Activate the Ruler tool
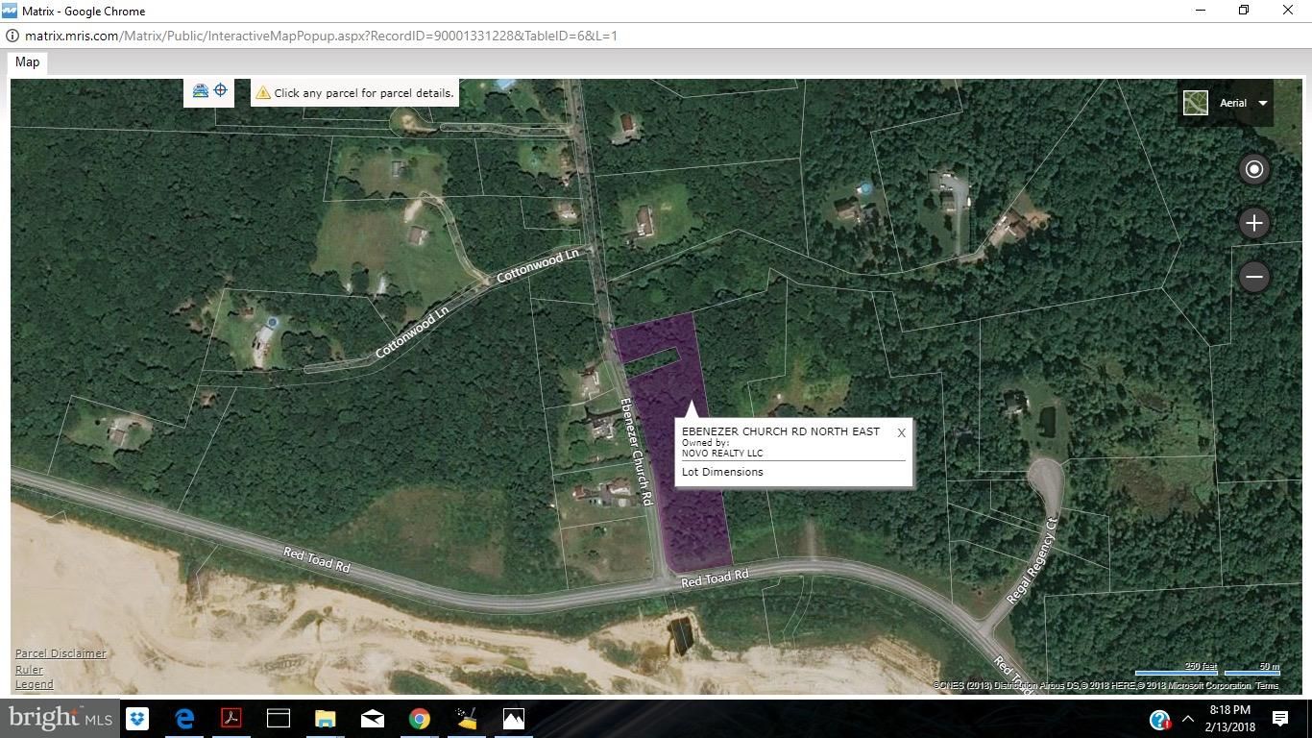The height and width of the screenshot is (738, 1312). [29, 668]
